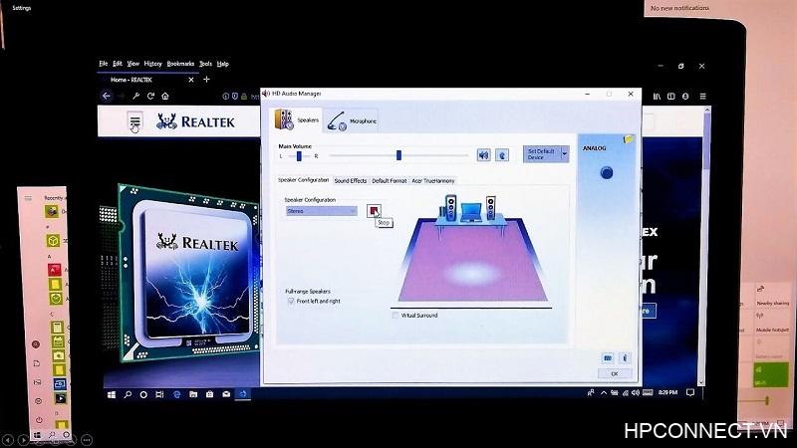Open the Action Center notification icon
This screenshot has height=448, width=797.
[690, 392]
